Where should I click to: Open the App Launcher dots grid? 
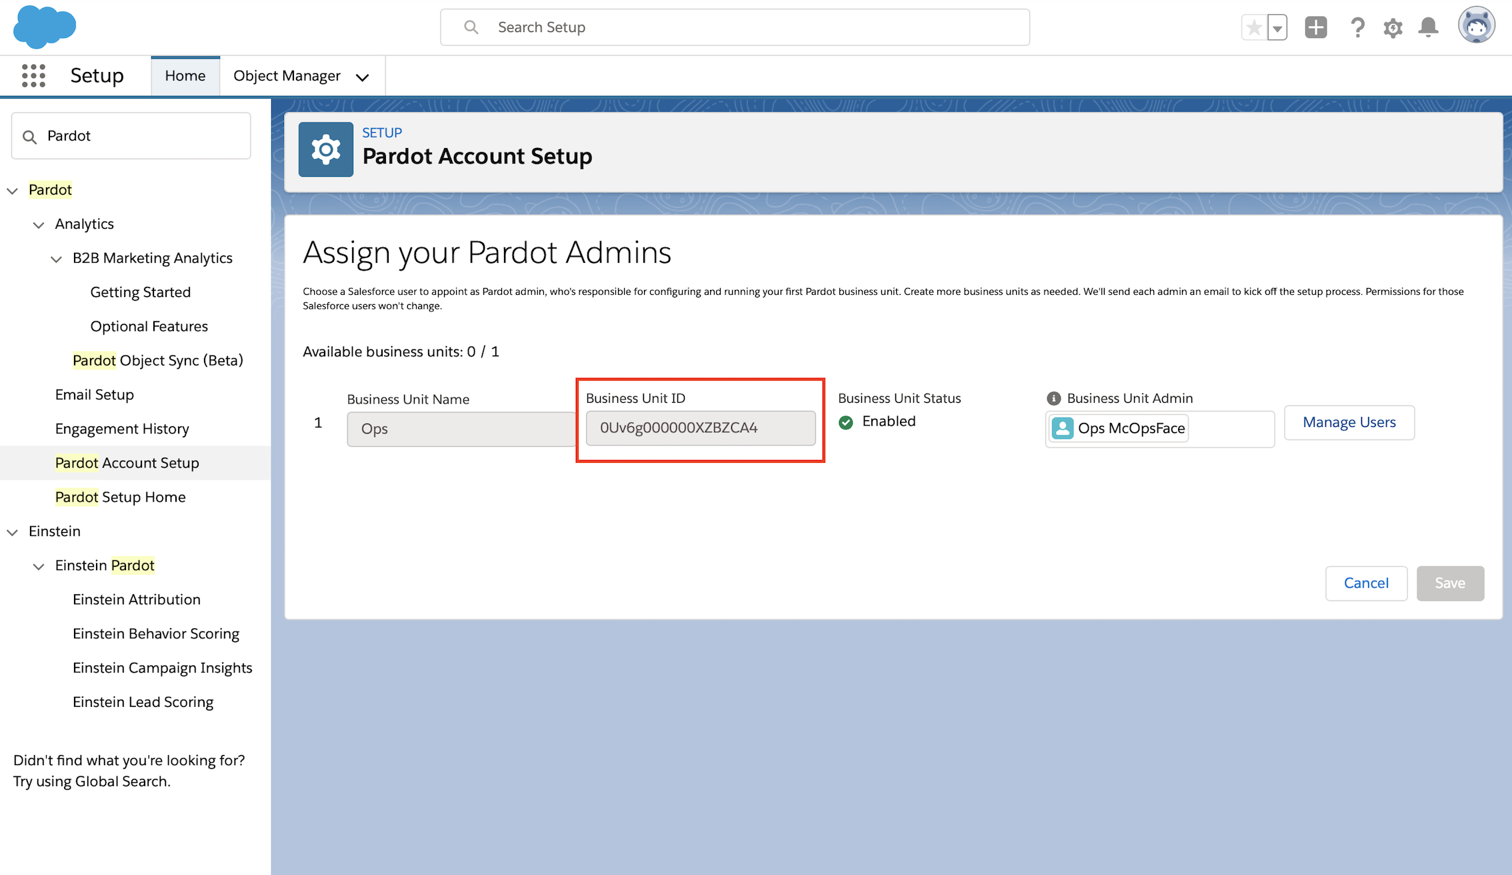tap(33, 75)
